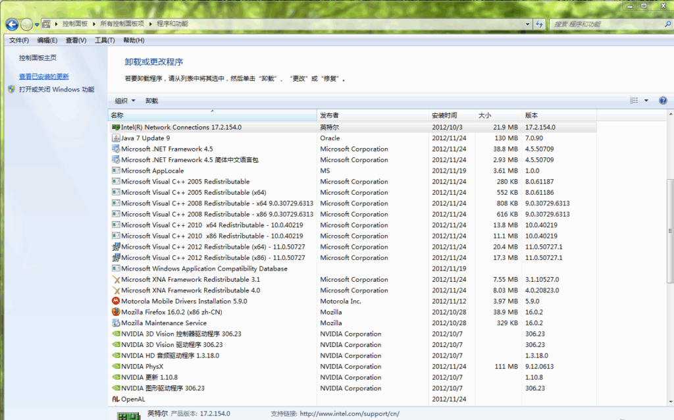
Task: Click the magnifier search icon
Action: pos(667,24)
